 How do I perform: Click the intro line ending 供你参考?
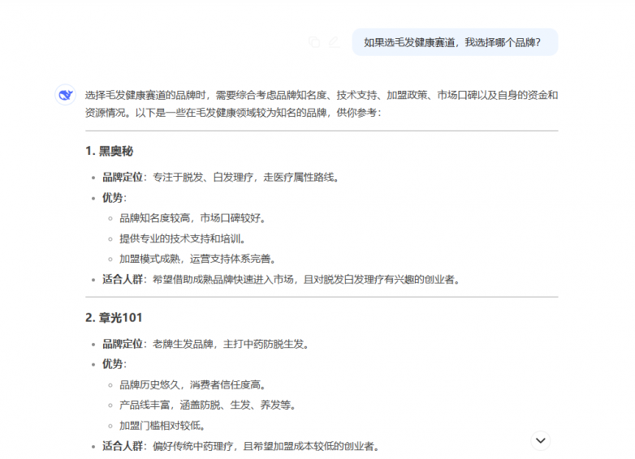233,113
